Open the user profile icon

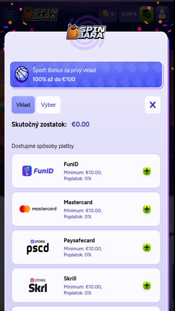tap(162, 14)
